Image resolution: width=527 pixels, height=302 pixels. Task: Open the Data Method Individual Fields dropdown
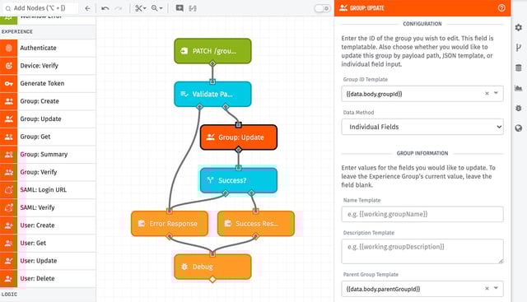tap(422, 127)
